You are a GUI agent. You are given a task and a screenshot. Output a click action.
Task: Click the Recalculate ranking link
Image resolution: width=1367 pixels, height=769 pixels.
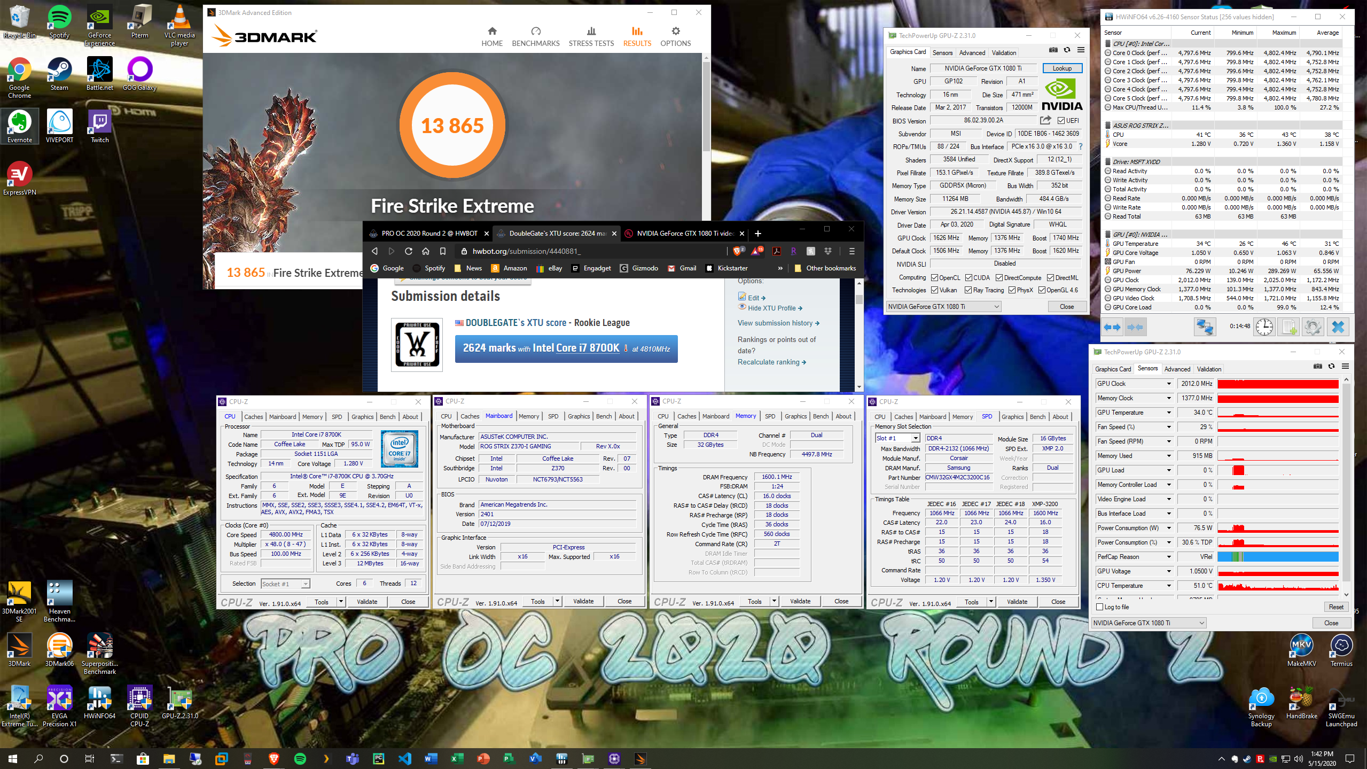[772, 362]
